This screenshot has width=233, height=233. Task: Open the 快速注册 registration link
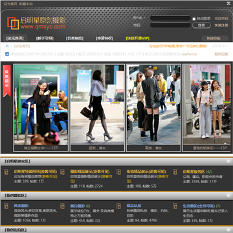tap(221, 25)
